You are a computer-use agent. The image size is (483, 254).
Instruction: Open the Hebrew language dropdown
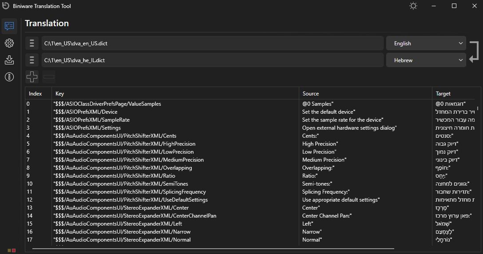[x=426, y=60]
